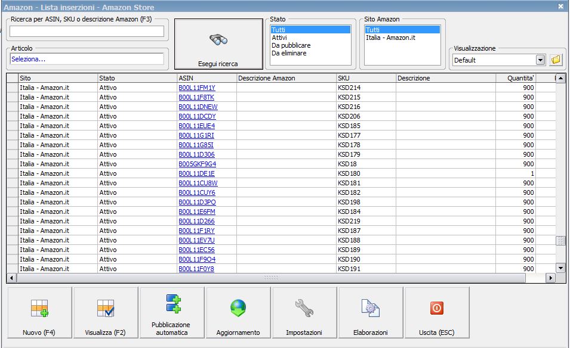Select Italia - Amazon.it in the Sito Amazon list
This screenshot has width=570, height=348.
[402, 38]
